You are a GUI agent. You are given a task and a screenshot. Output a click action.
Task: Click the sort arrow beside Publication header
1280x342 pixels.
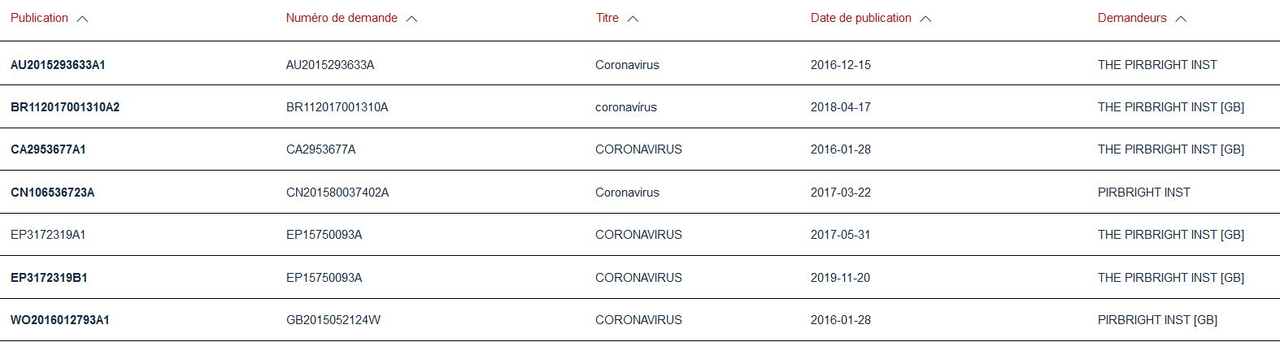(x=82, y=19)
